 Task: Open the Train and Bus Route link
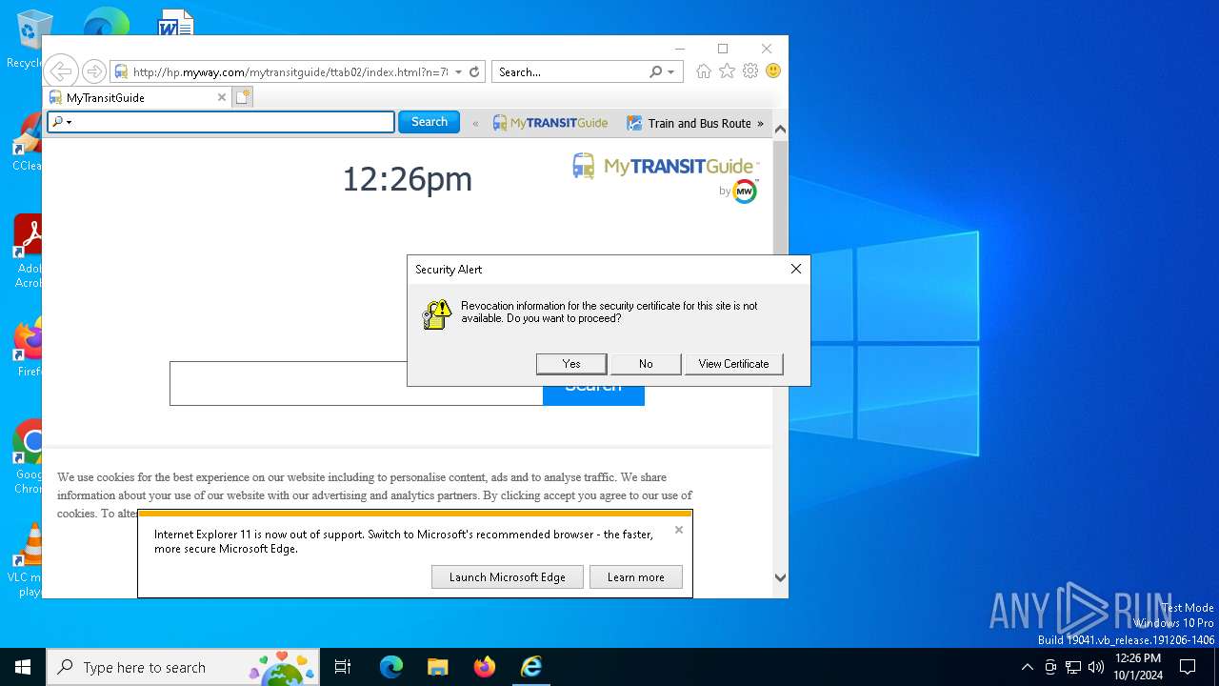(689, 123)
